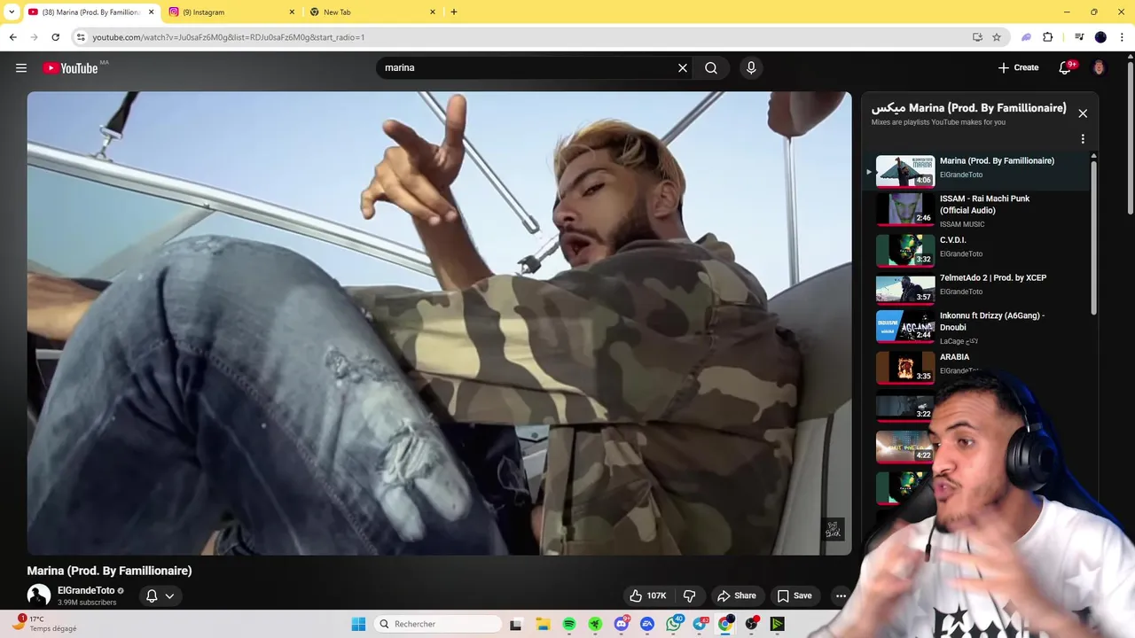The width and height of the screenshot is (1135, 638).
Task: Close the New Tab tab
Action: coord(433,12)
